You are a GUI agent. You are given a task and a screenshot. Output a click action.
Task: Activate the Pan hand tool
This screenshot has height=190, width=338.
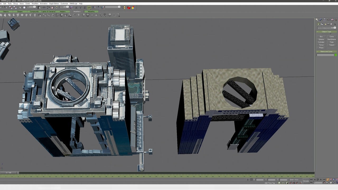pyautogui.click(x=331, y=182)
